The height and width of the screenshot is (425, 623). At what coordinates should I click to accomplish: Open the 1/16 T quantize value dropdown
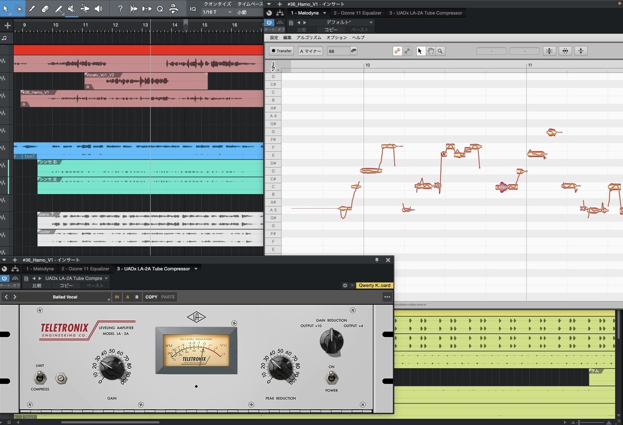[218, 12]
